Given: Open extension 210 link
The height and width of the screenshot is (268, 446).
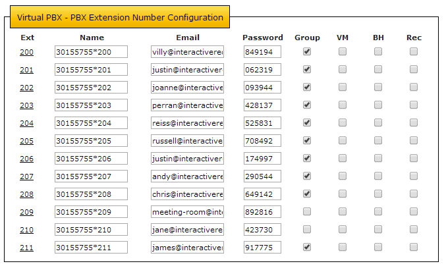Looking at the screenshot, I should [27, 230].
